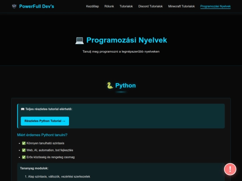Screen dimensions: 242x181
Task: Click the checkmark beside Erős közösség
Action: point(24,157)
